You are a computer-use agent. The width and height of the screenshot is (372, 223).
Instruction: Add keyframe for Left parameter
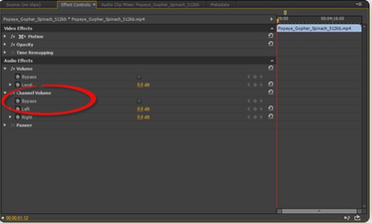[x=255, y=109]
